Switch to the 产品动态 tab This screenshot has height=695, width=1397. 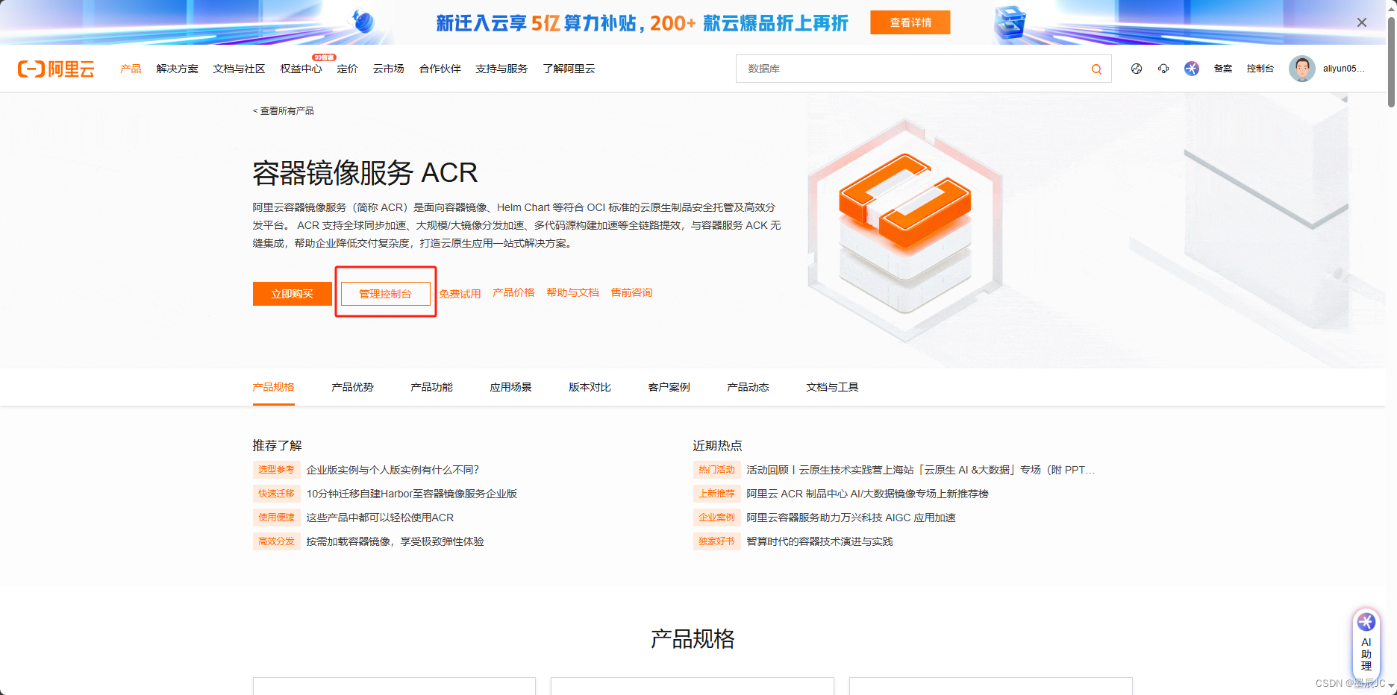click(748, 387)
